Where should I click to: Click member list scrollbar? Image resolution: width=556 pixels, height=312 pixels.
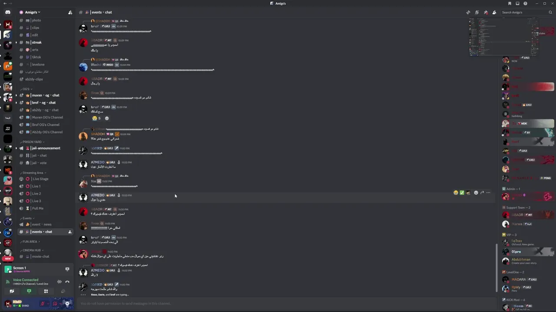click(x=497, y=267)
